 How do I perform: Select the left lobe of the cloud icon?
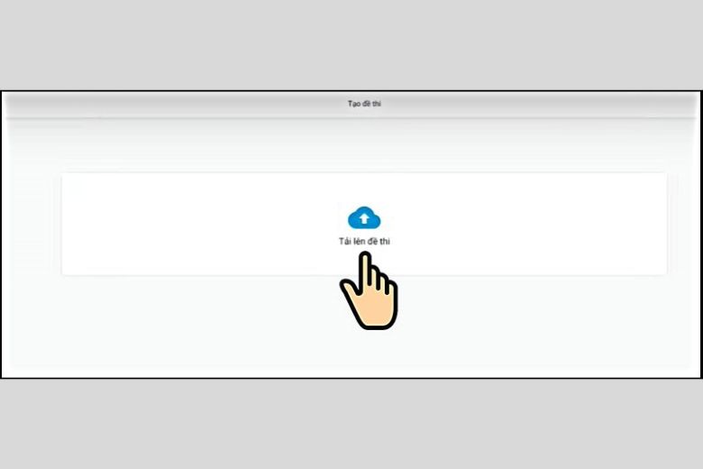point(353,221)
